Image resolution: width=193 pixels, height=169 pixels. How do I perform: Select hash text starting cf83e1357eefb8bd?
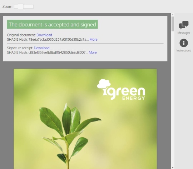coord(58,53)
